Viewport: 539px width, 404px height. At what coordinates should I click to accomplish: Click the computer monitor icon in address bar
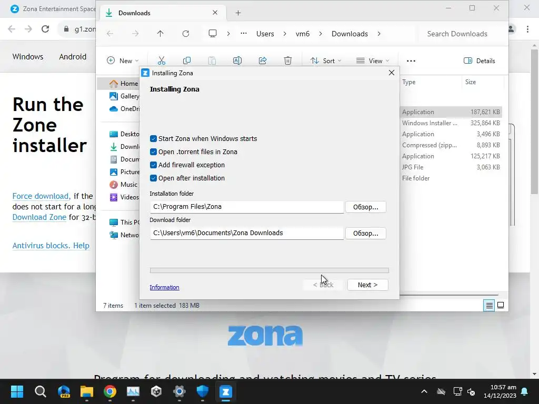click(x=213, y=33)
